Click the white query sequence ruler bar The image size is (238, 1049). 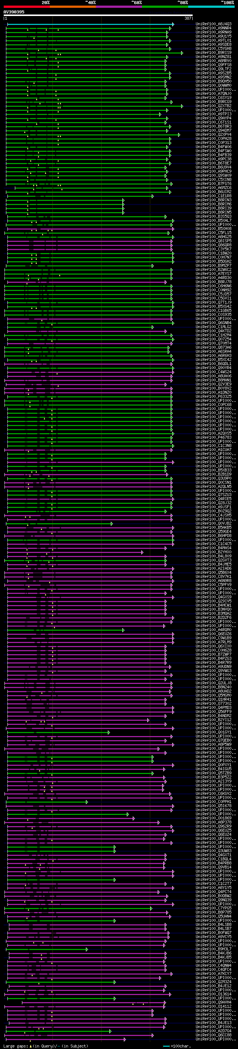(x=98, y=16)
